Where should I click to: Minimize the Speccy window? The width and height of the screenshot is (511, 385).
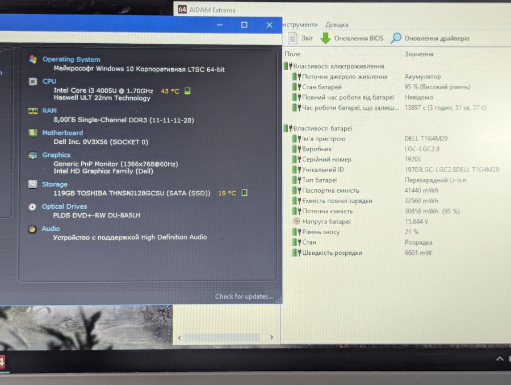click(x=220, y=25)
